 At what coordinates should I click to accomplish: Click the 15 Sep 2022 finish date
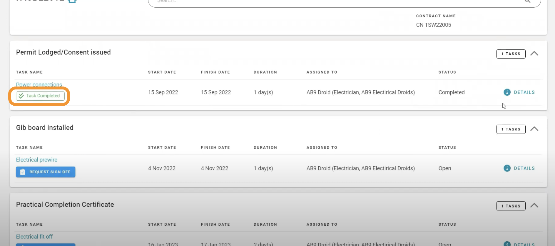(x=216, y=92)
